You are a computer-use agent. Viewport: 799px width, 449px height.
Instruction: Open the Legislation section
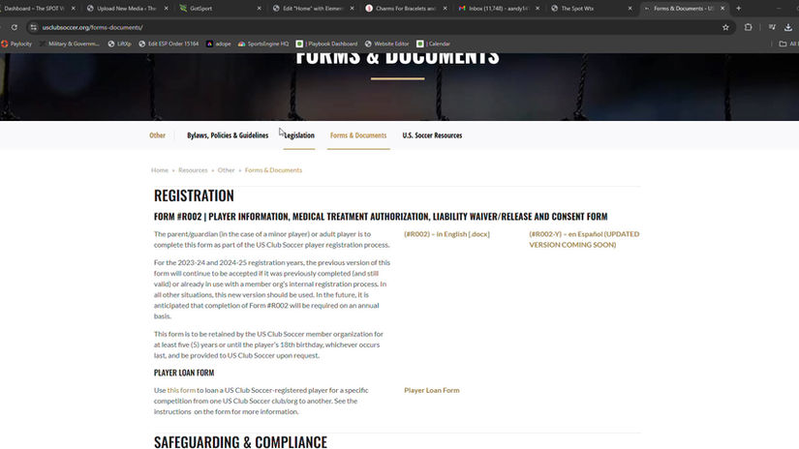(x=299, y=135)
